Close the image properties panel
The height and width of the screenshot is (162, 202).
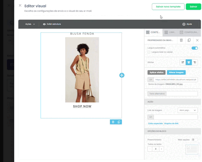tap(197, 40)
